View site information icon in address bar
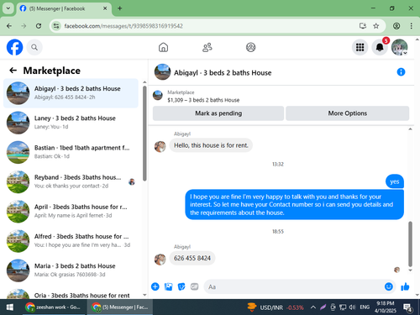This screenshot has width=420, height=315. click(56, 26)
